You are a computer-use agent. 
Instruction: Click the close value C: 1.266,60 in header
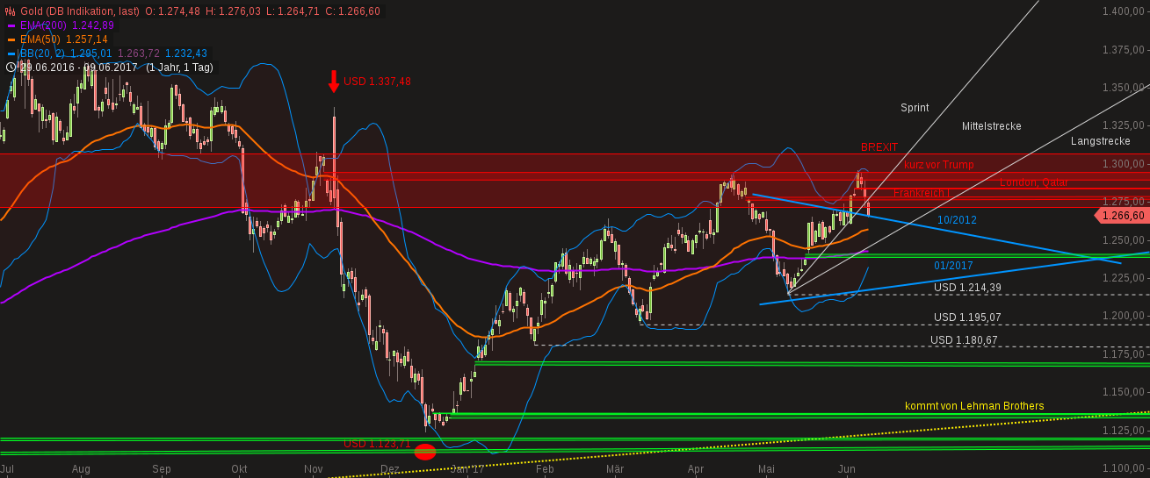tap(352, 11)
